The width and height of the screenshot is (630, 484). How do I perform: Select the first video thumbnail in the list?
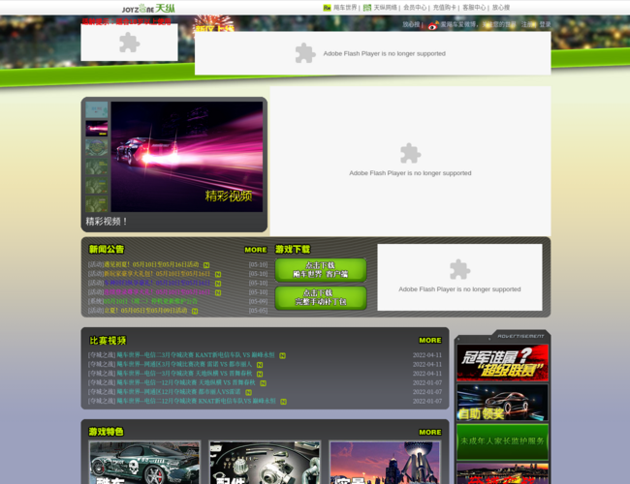(x=96, y=110)
